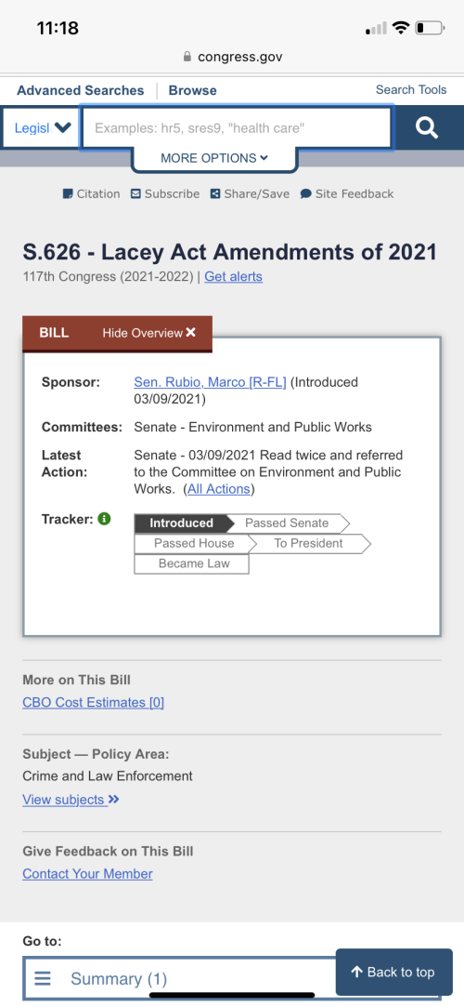Click the Get alerts link
The width and height of the screenshot is (464, 1007).
point(233,277)
